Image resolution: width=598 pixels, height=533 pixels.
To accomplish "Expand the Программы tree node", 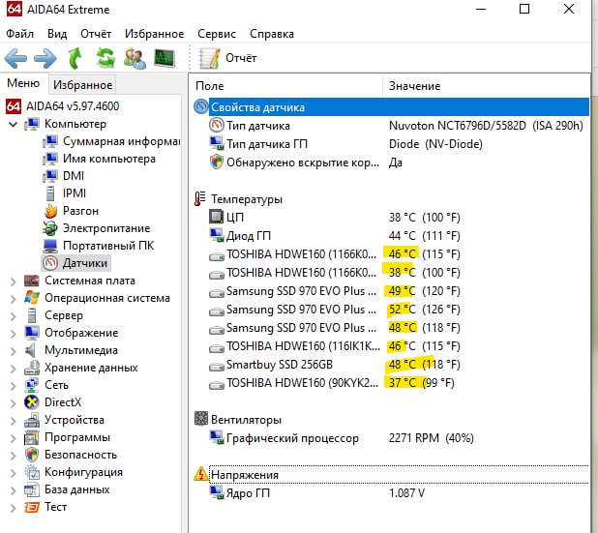I will [x=13, y=438].
